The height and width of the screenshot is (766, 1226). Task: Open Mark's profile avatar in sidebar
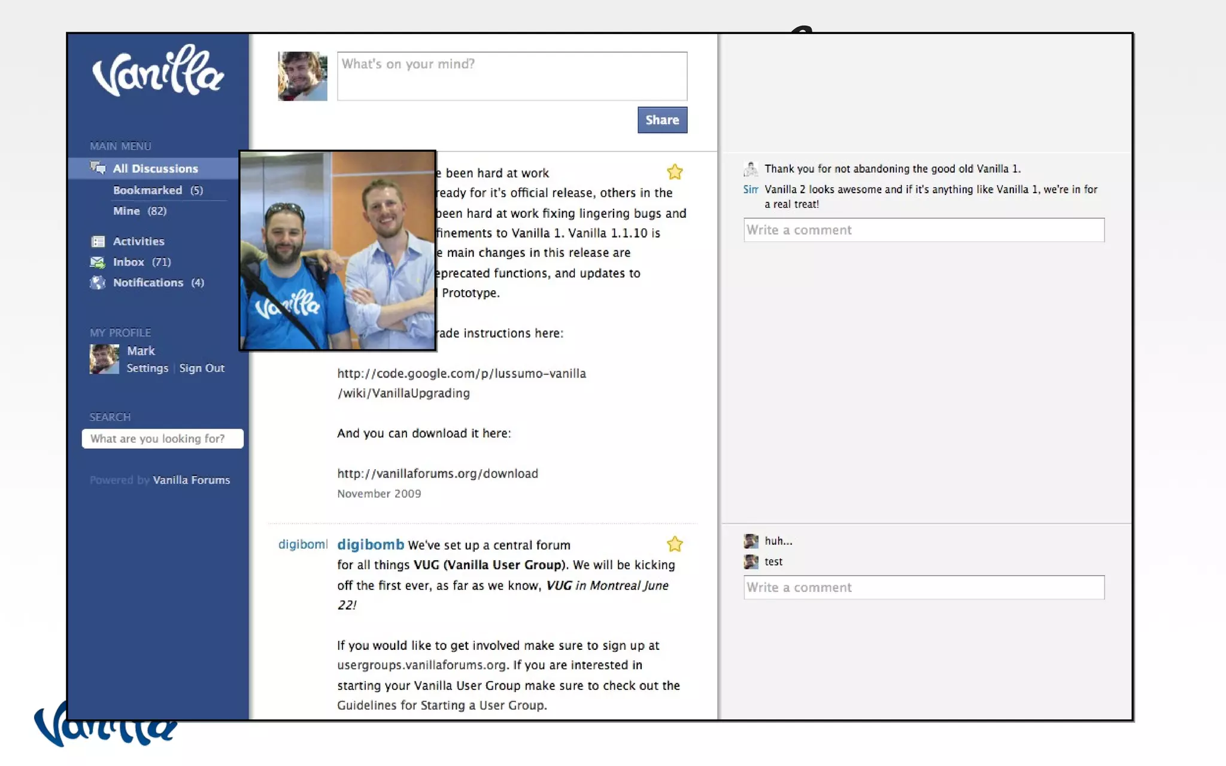pyautogui.click(x=104, y=359)
